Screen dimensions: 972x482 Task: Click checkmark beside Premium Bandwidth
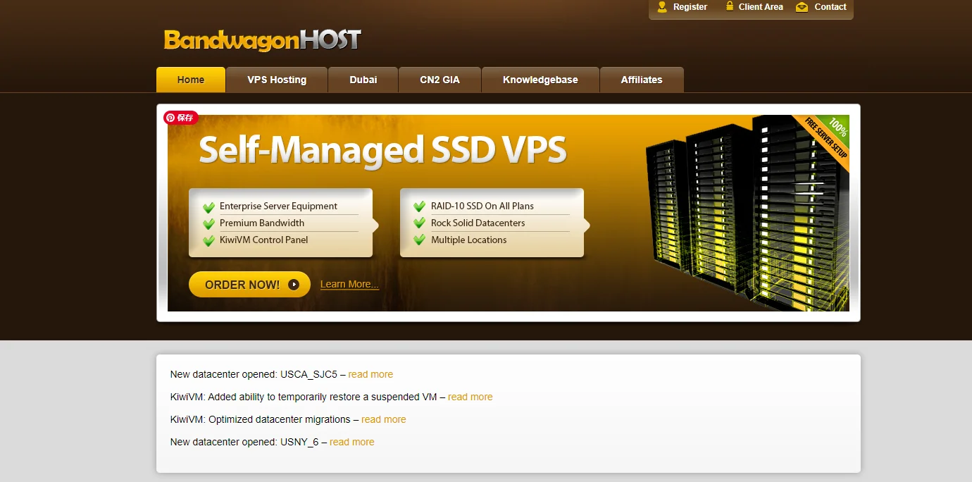click(x=208, y=224)
